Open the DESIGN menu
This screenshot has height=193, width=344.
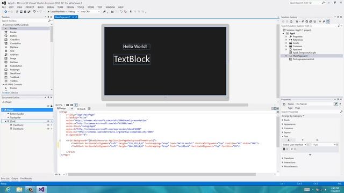pyautogui.click(x=70, y=7)
